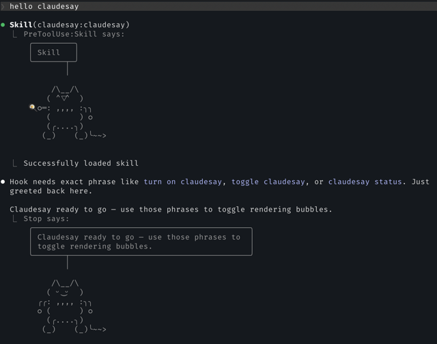Click the tail of the first ASCII cat
Viewport: 437px width, 344px height.
pyautogui.click(x=96, y=136)
